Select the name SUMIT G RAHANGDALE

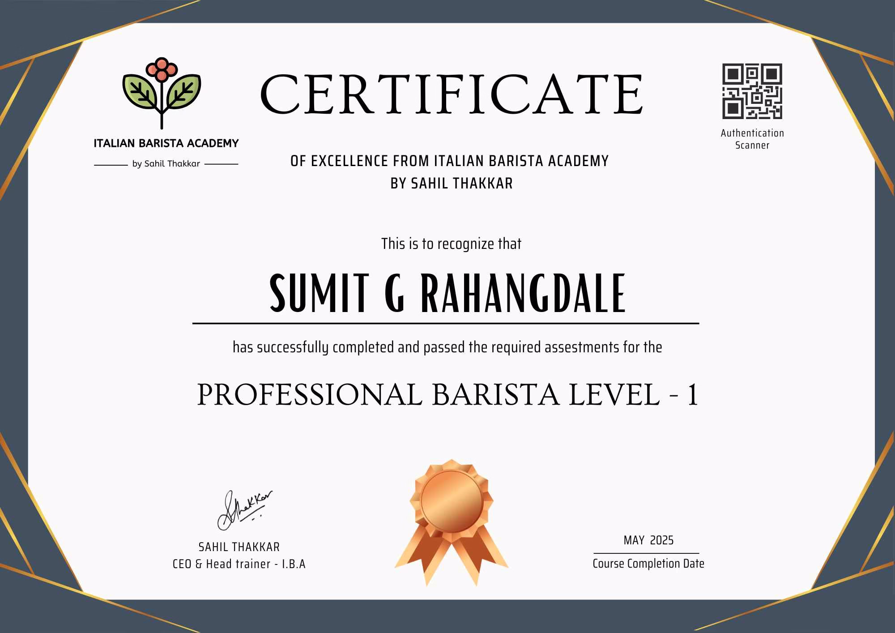pos(447,293)
